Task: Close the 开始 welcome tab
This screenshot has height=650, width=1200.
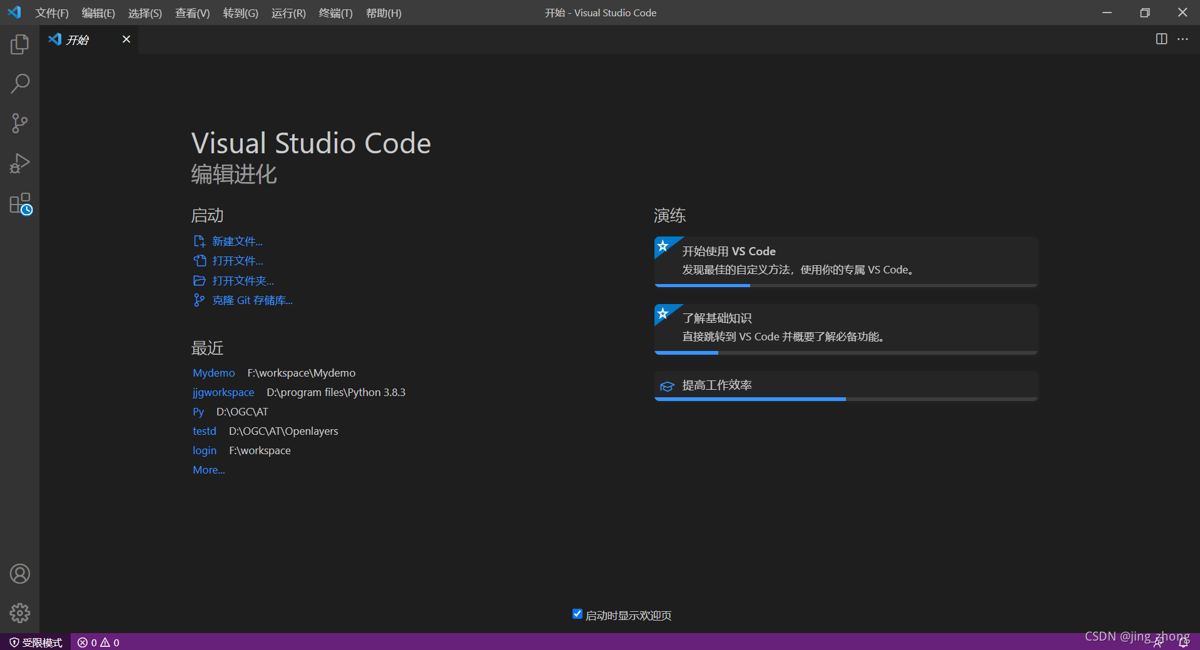Action: 126,39
